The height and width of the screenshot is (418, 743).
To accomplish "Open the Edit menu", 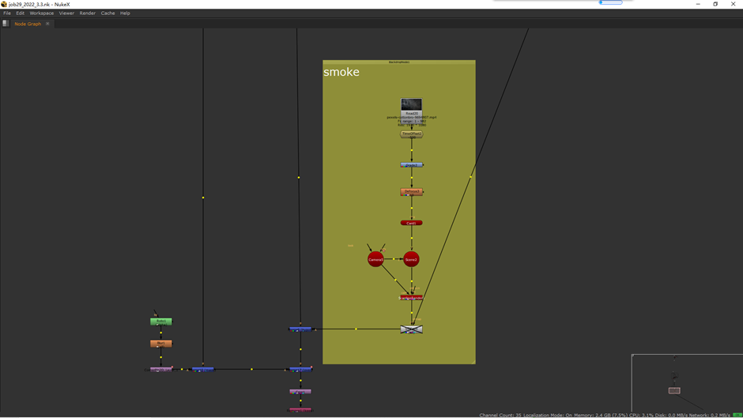I will (20, 13).
